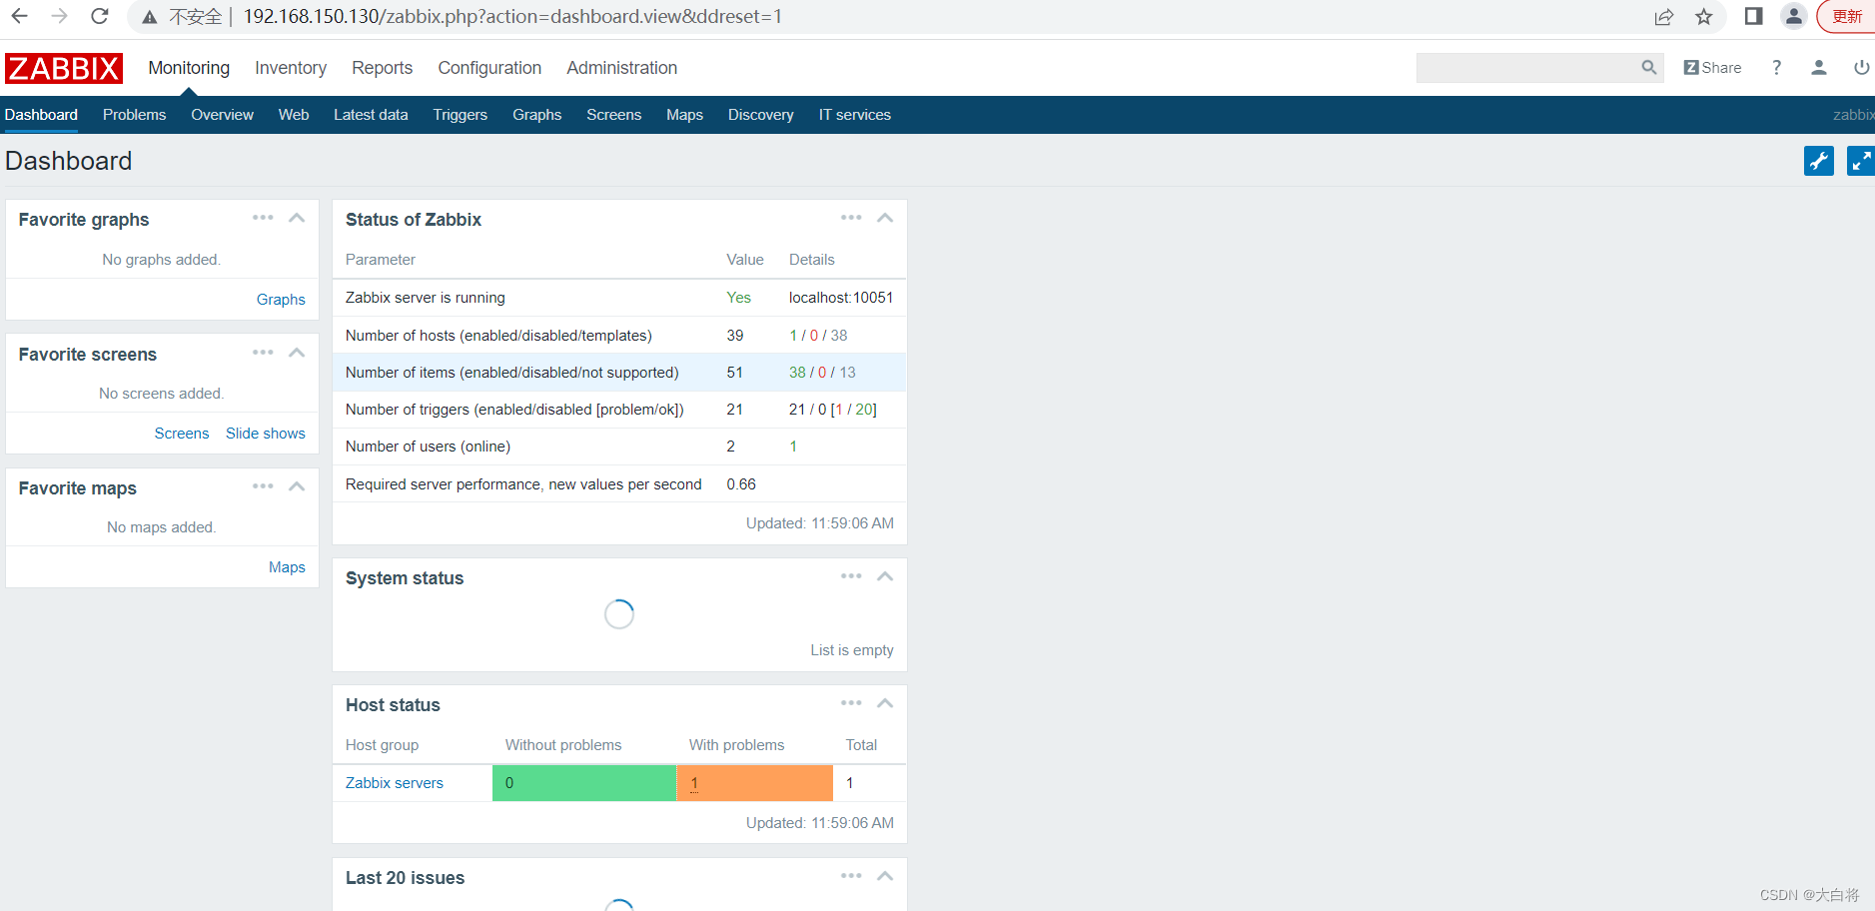
Task: Click the Zabbix logo
Action: [x=64, y=68]
